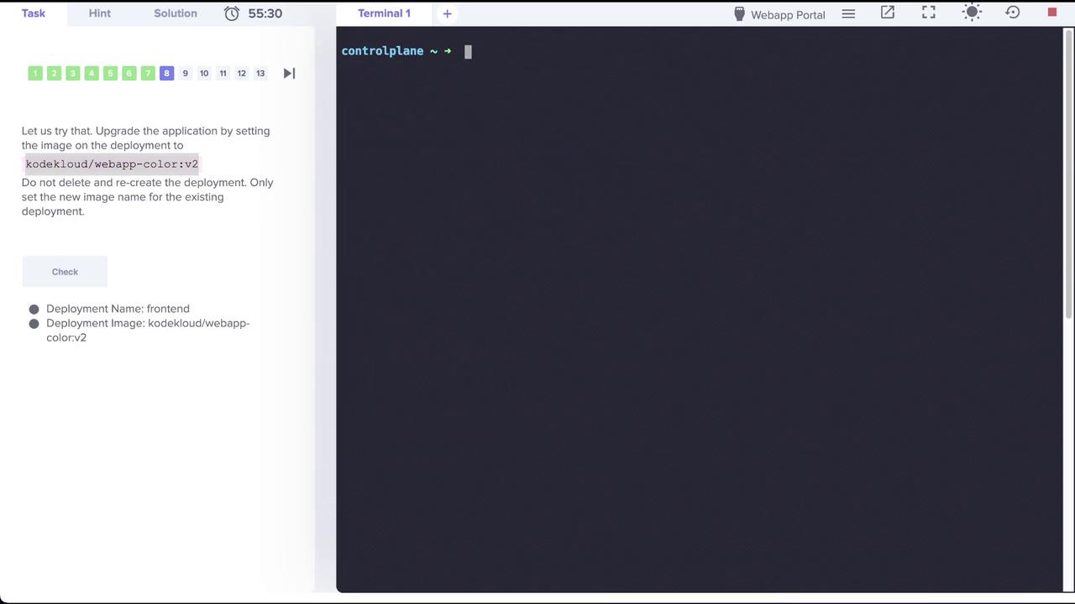This screenshot has width=1075, height=604.
Task: Go to question 2
Action: click(x=54, y=73)
